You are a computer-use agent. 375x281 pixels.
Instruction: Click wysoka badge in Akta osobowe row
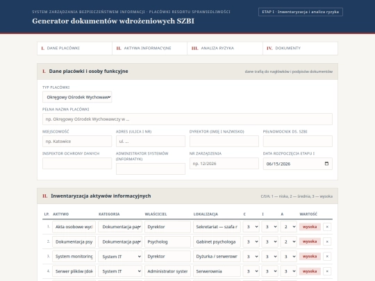point(310,226)
